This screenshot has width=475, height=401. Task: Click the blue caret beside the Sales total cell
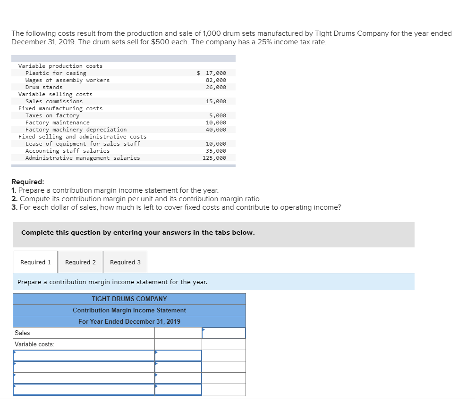[x=204, y=330]
